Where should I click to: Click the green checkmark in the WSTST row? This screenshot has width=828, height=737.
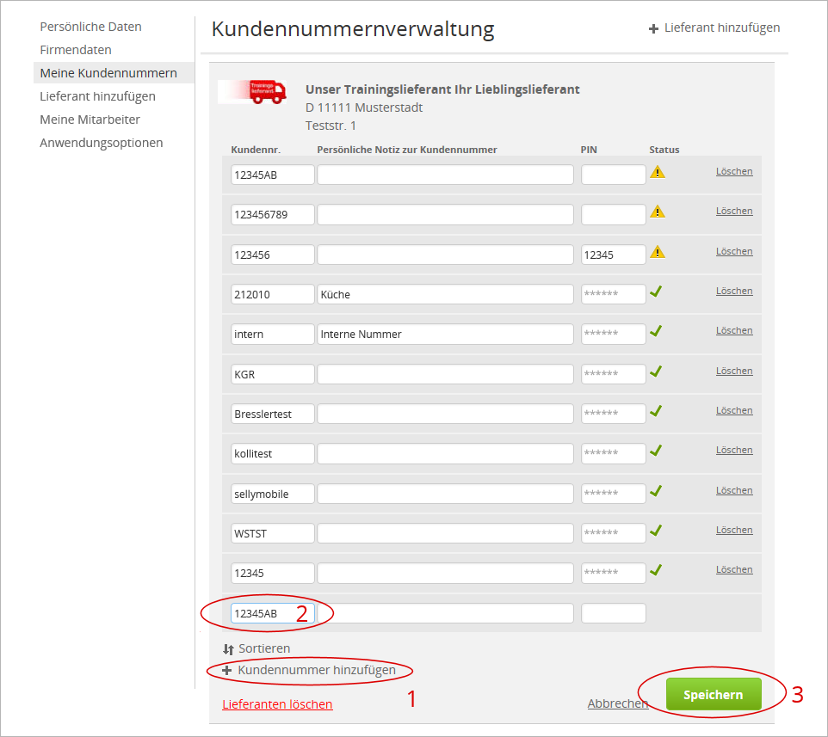656,531
